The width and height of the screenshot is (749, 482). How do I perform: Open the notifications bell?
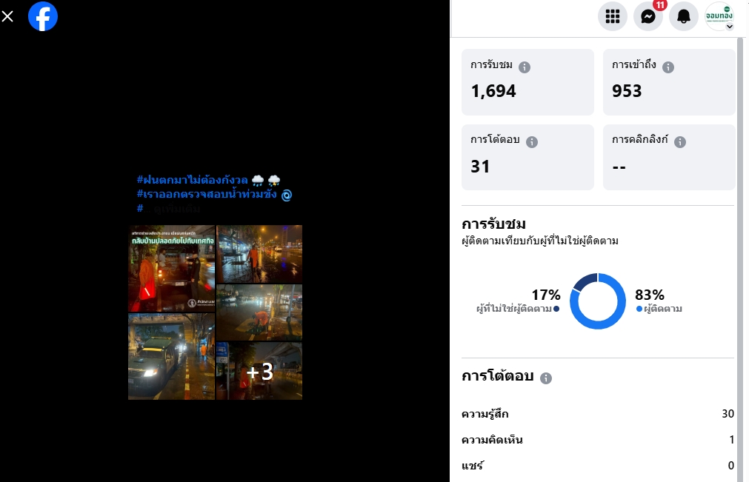tap(684, 16)
